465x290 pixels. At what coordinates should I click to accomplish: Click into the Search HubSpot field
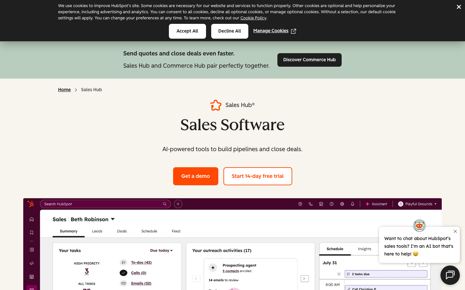(105, 204)
